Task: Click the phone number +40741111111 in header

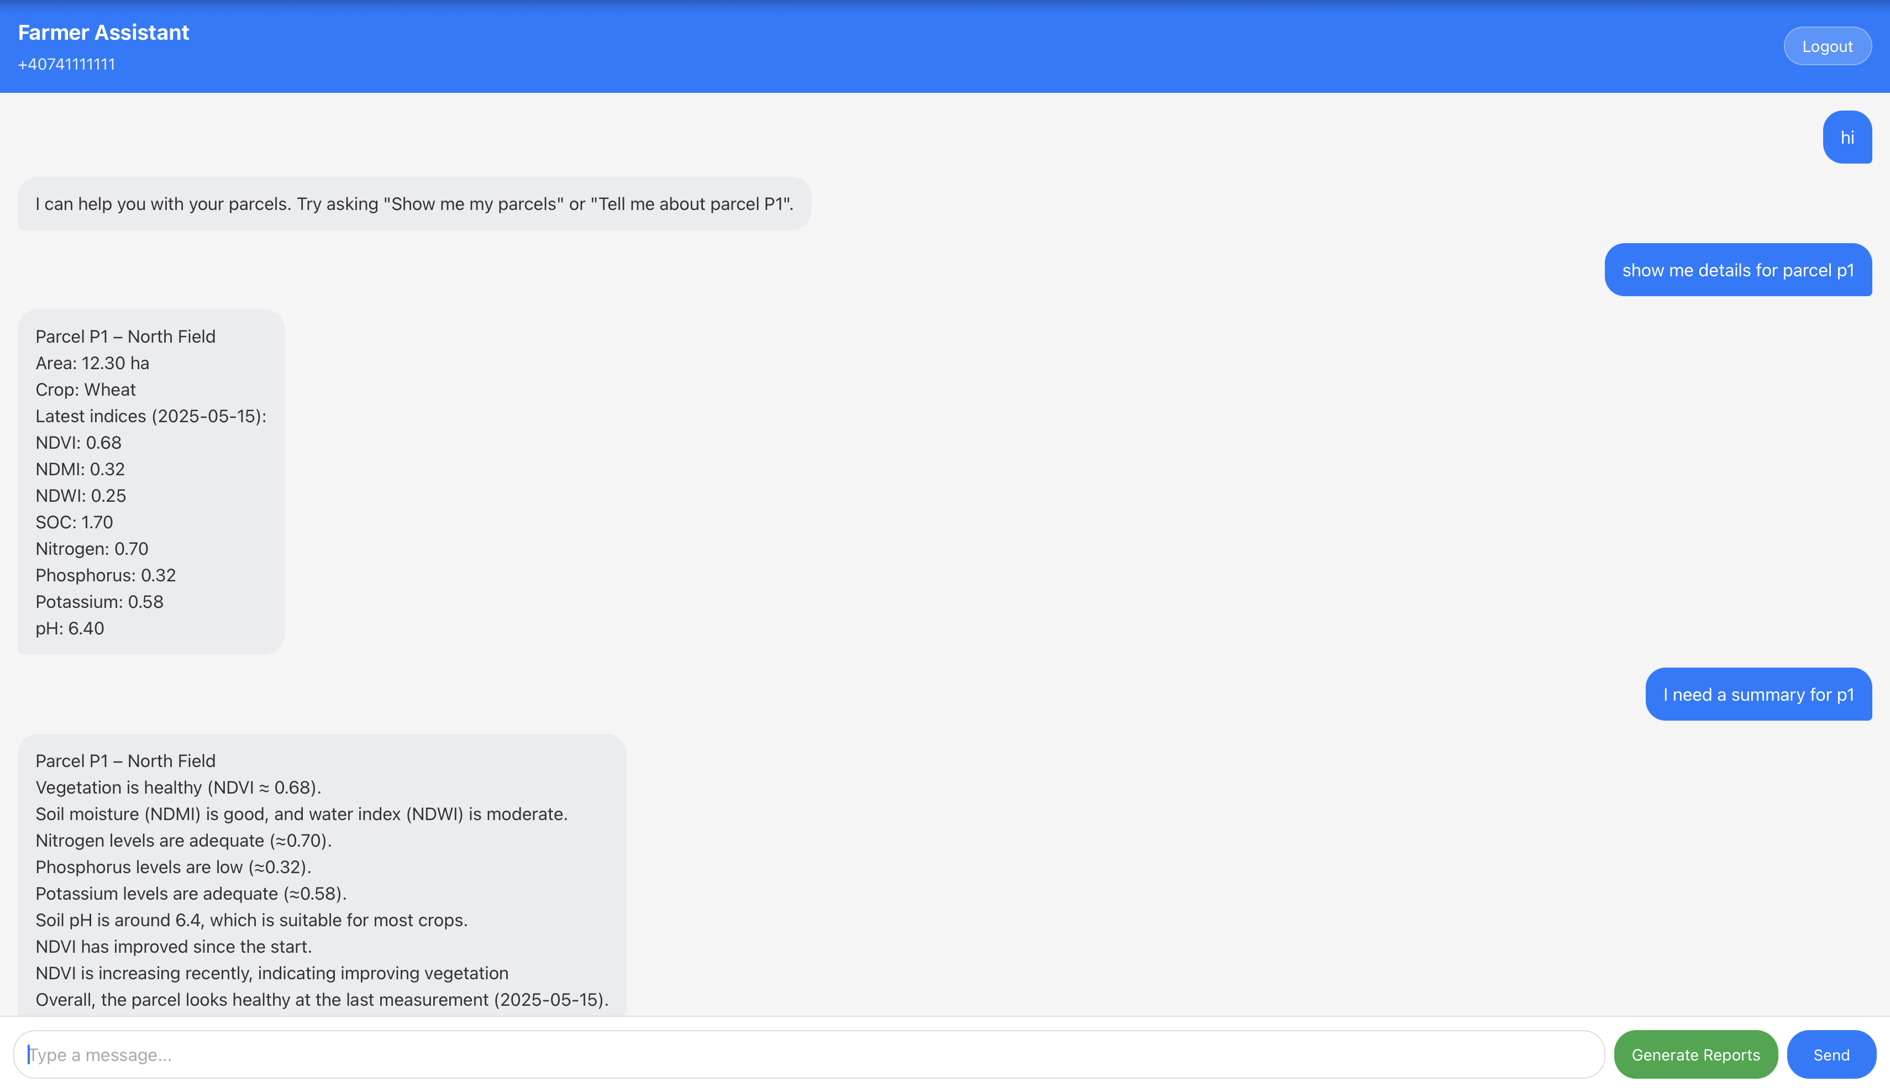Action: (67, 65)
